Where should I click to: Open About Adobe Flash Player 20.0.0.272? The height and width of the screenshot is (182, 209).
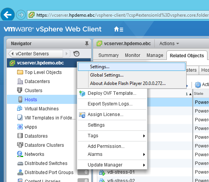tap(131, 83)
